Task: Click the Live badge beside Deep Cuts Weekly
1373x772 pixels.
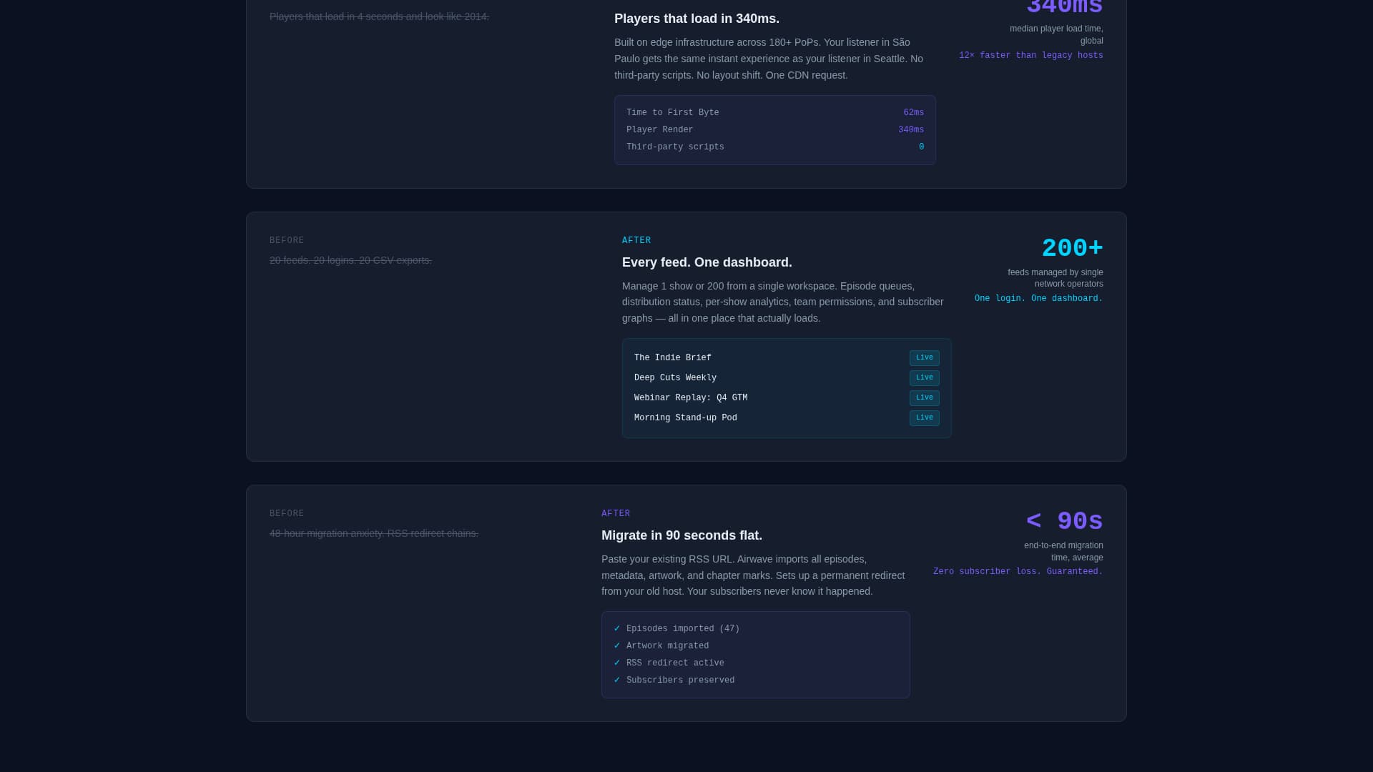Action: [x=924, y=377]
